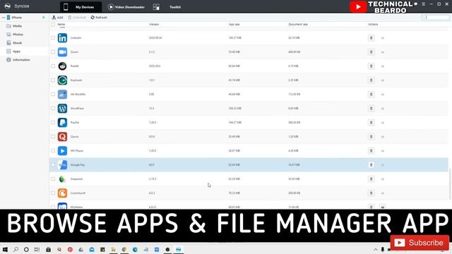Remove Reddit with its trash icon

[x=371, y=66]
